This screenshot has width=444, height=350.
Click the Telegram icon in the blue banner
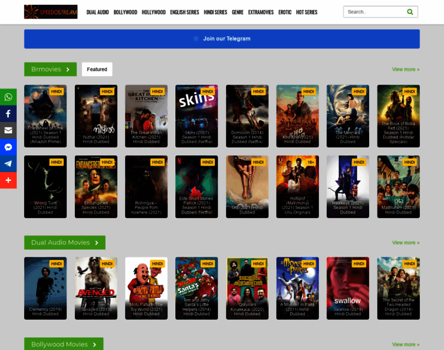tap(196, 38)
